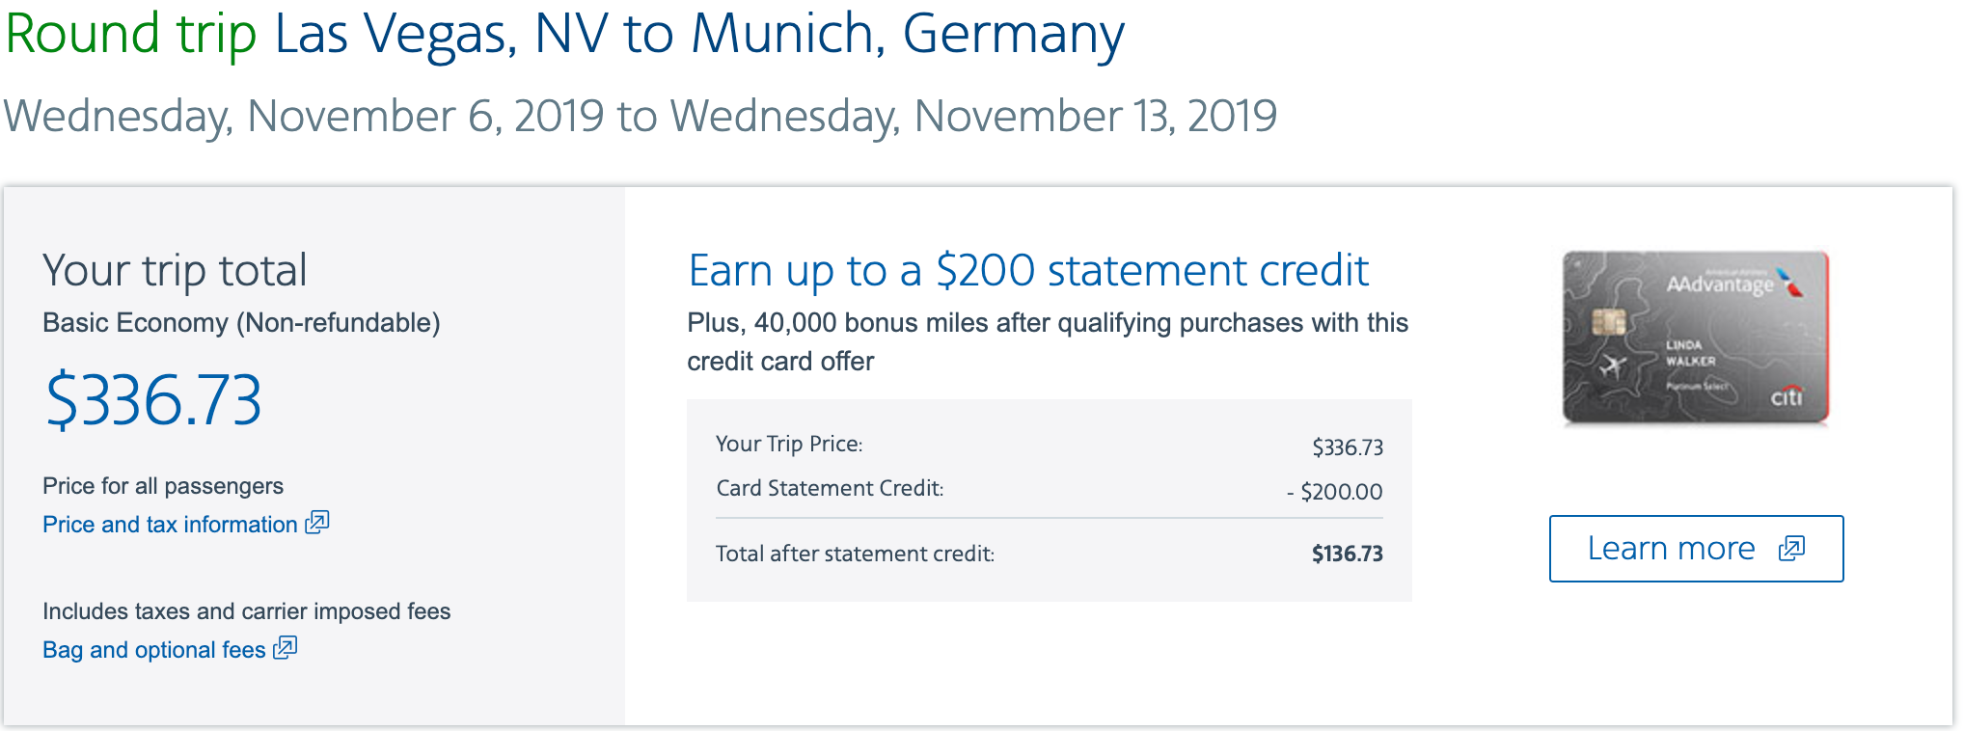The image size is (1964, 731).
Task: Click the November 6 to November 13 date line
Action: (x=641, y=117)
